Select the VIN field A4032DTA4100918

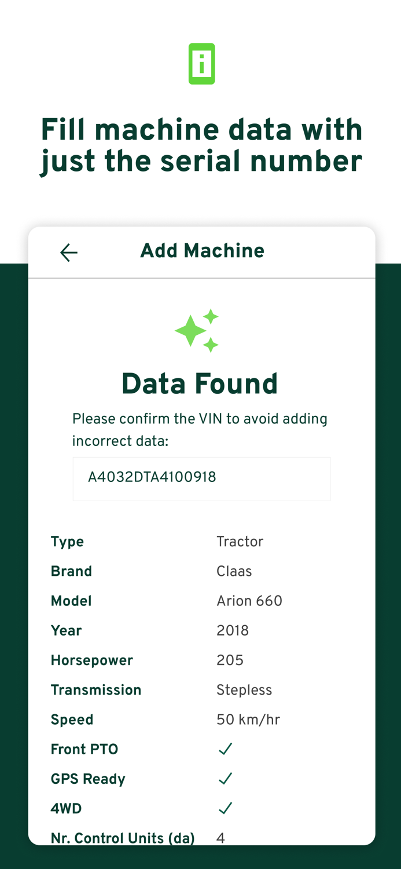click(x=201, y=479)
